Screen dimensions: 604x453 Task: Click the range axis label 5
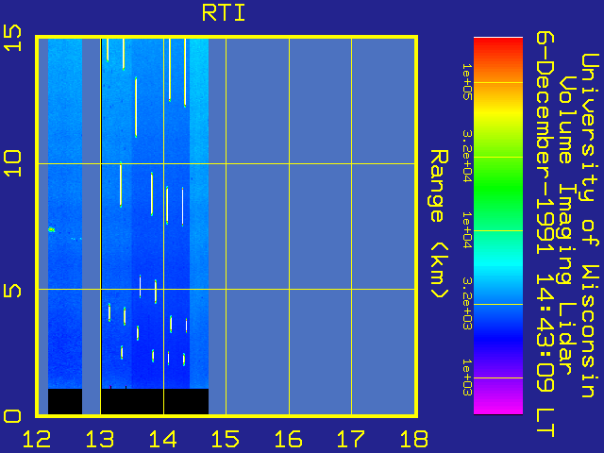12,290
